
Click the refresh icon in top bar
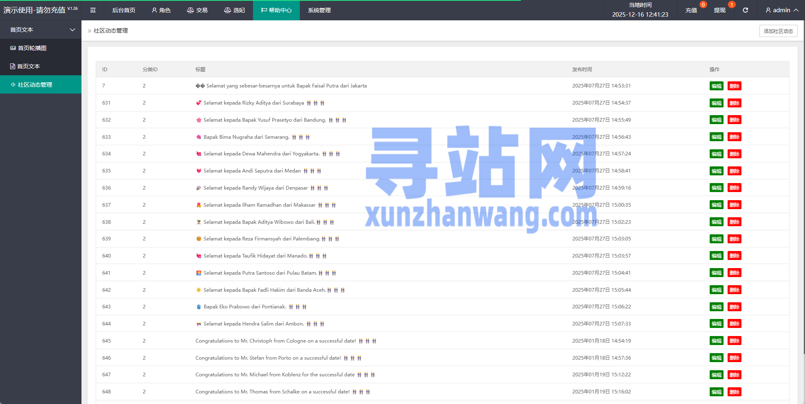(x=745, y=10)
